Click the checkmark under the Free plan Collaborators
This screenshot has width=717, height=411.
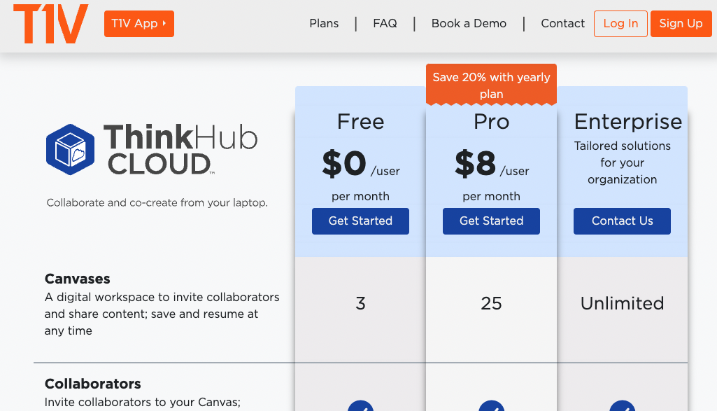point(360,407)
